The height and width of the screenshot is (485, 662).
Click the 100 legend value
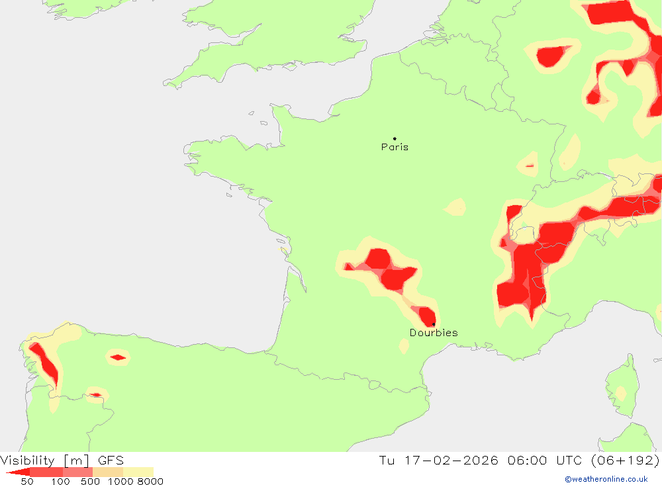pyautogui.click(x=60, y=482)
